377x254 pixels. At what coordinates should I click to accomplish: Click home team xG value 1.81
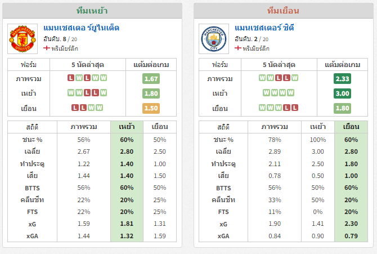point(127,224)
